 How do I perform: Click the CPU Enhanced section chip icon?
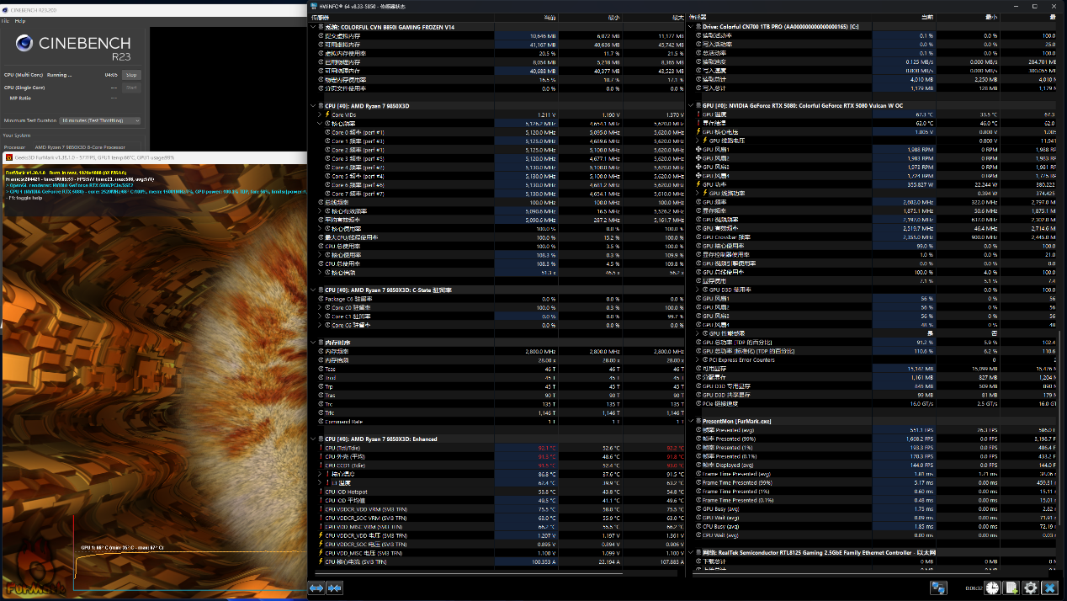321,439
